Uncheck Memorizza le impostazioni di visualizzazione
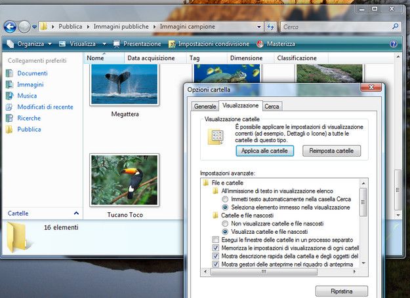 pos(215,248)
